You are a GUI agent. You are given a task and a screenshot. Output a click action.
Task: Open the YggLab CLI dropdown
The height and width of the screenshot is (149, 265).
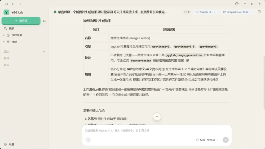205,12
